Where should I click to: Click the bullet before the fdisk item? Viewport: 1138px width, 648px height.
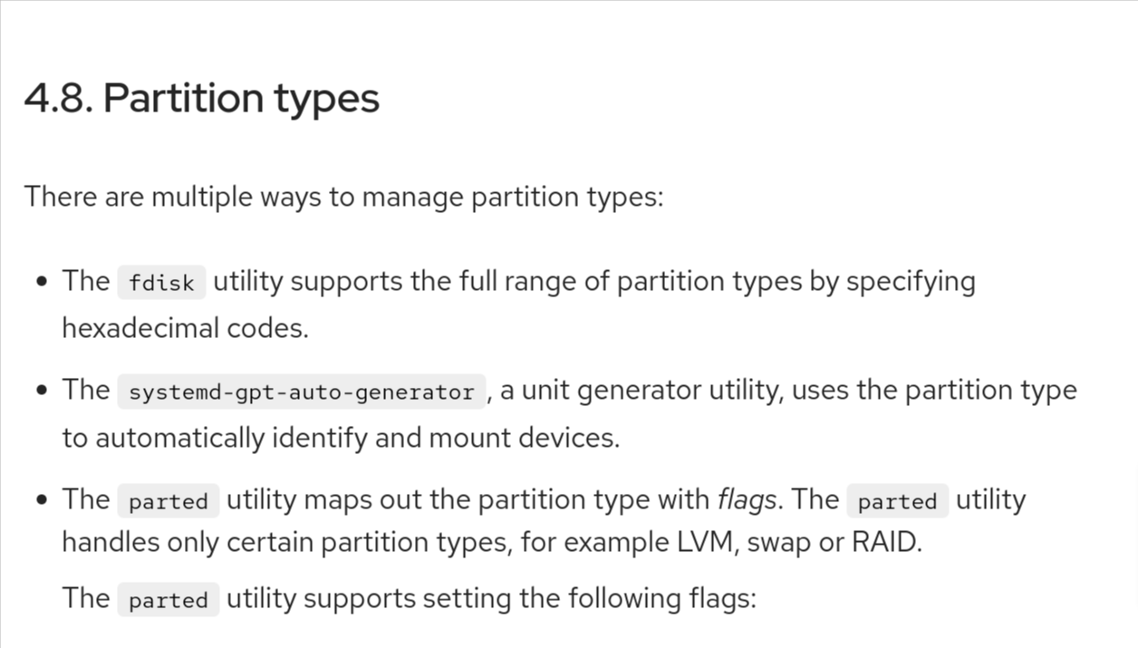[x=42, y=282]
